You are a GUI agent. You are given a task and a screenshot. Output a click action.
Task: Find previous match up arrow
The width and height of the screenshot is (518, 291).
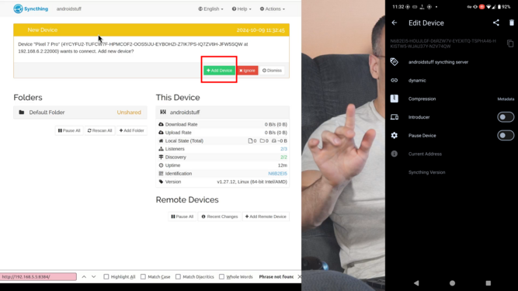tap(84, 276)
